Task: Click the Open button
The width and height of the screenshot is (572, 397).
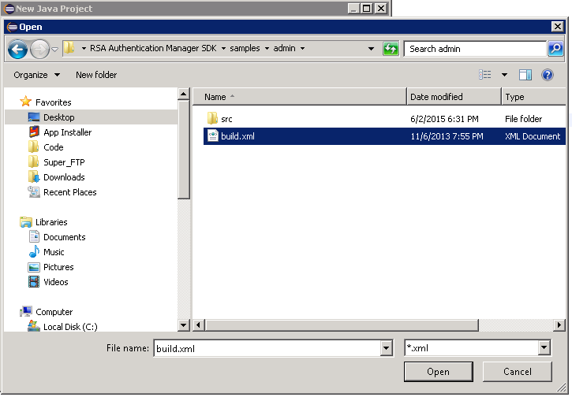Action: tap(438, 372)
